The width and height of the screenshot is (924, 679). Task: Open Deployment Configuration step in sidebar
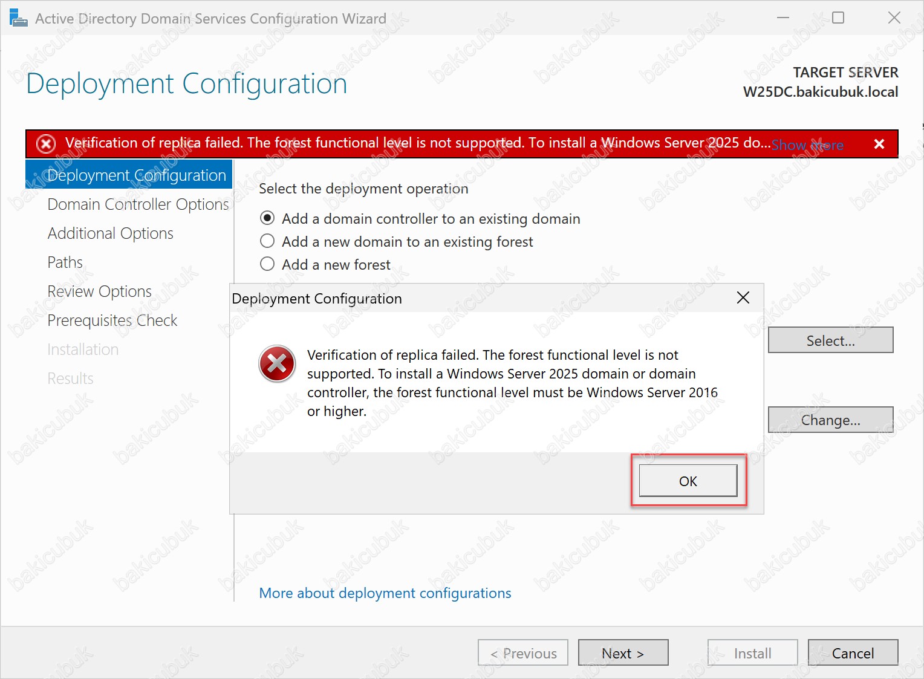(129, 175)
